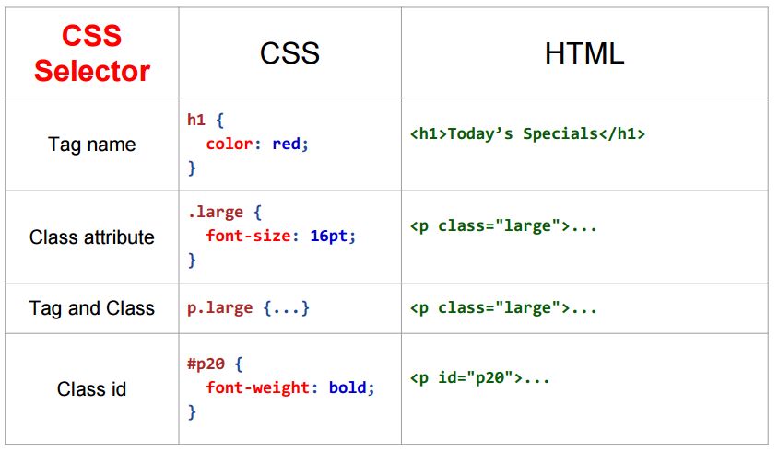The image size is (778, 451).
Task: Click the 'Tag and Class' row label
Action: click(92, 307)
